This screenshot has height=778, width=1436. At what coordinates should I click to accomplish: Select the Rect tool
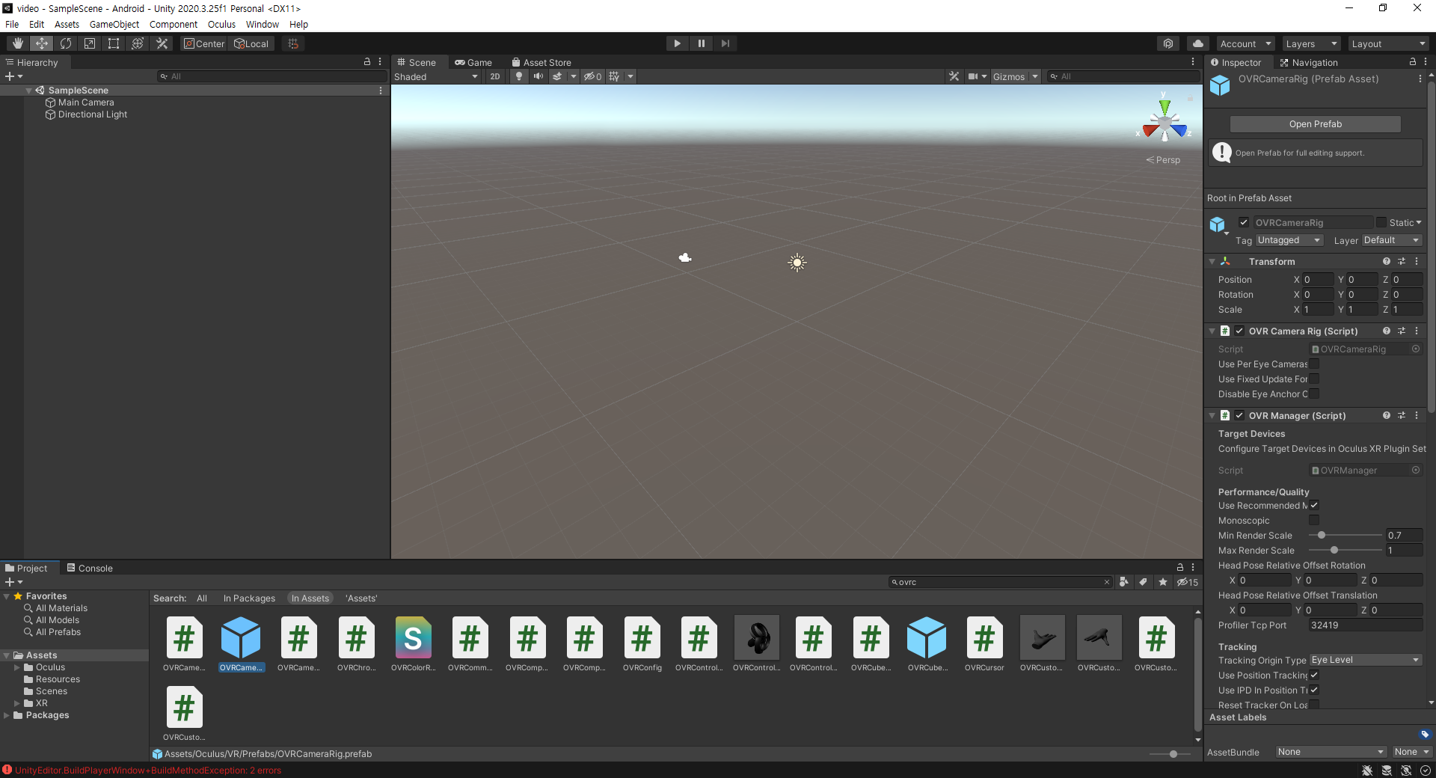(x=114, y=43)
